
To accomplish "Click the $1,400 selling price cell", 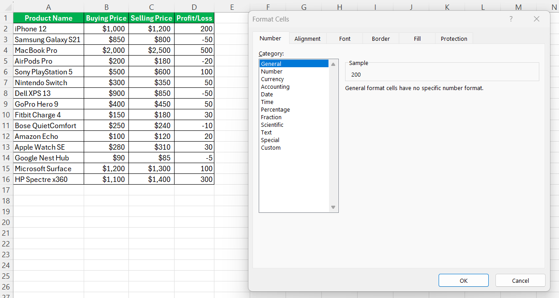I will click(x=151, y=179).
